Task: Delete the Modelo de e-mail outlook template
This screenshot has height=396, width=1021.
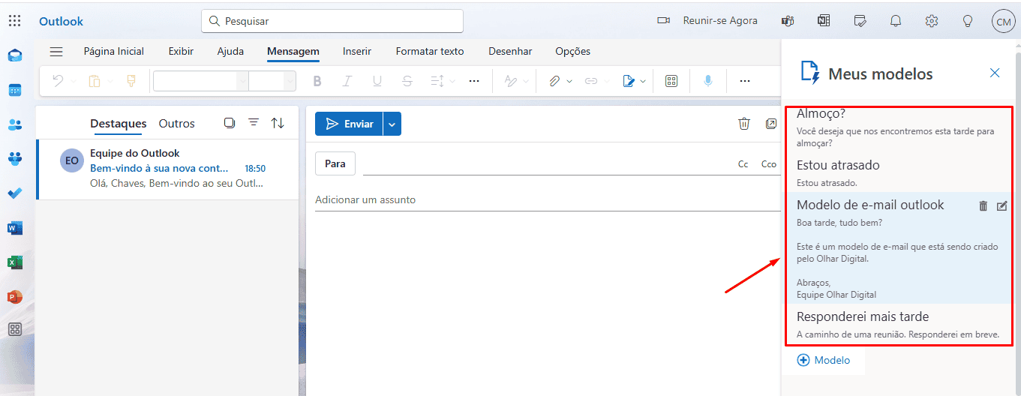Action: pos(983,206)
